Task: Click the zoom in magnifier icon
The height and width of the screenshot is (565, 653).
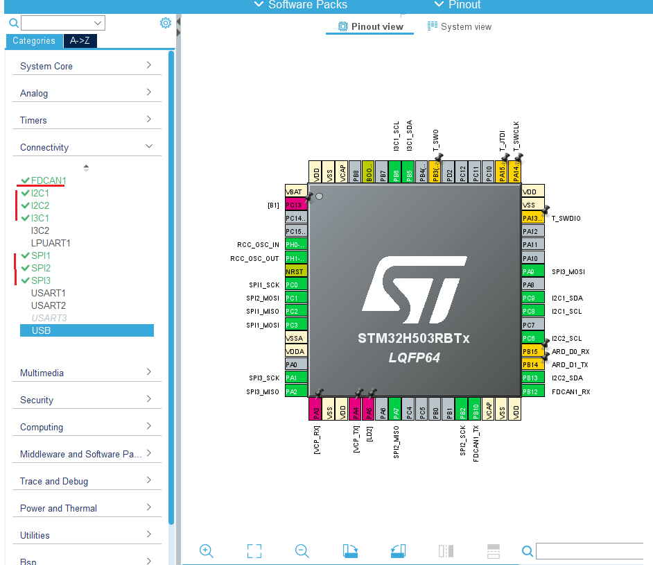Action: [206, 551]
